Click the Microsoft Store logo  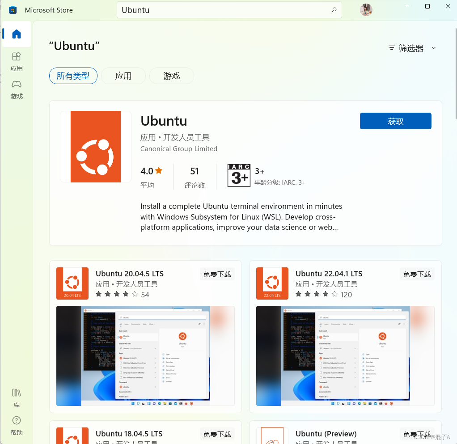click(x=13, y=9)
